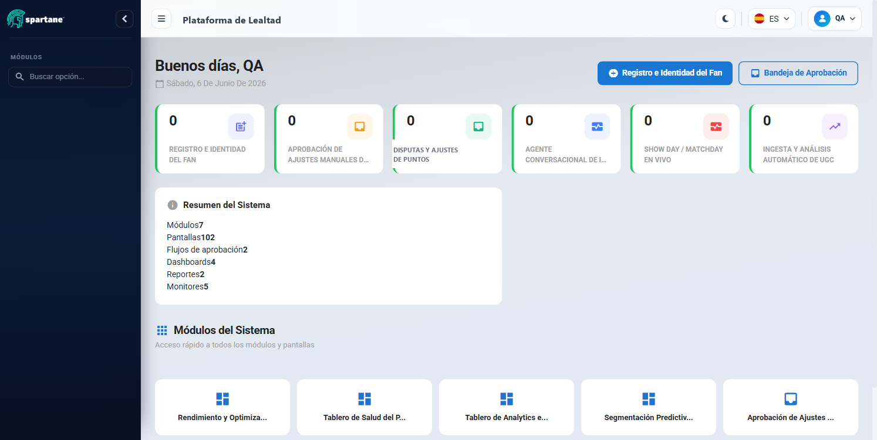Screen dimensions: 877x440
Task: Click the 'Monitores5' summary line
Action: click(188, 286)
